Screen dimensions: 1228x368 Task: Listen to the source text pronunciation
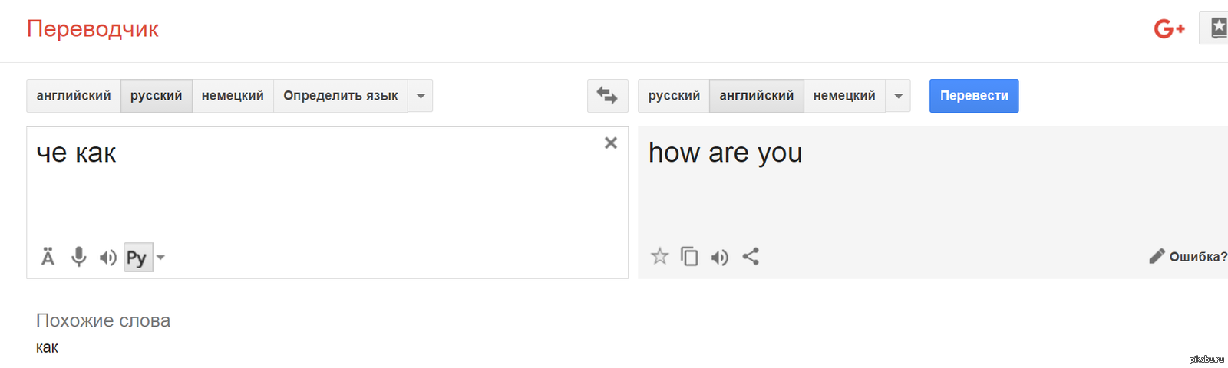coord(108,258)
